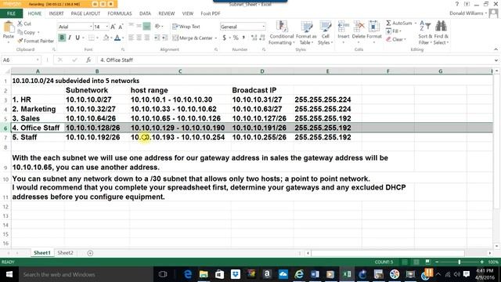Increase font size with the larger A icon
This screenshot has width=501, height=282.
pyautogui.click(x=113, y=27)
